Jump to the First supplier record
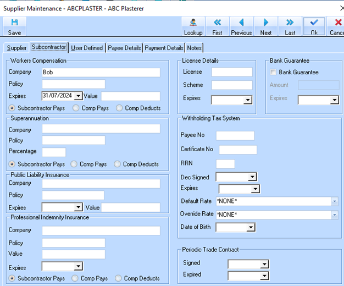This screenshot has height=286, width=344. click(x=217, y=23)
